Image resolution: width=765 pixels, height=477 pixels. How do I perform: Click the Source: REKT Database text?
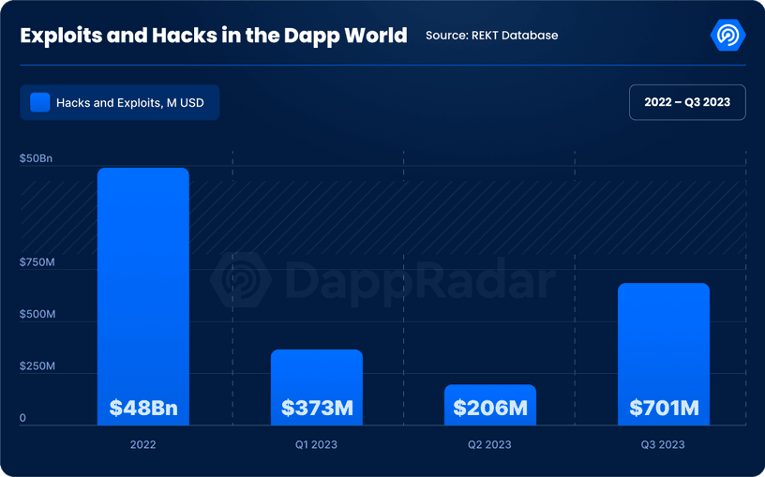click(x=492, y=35)
